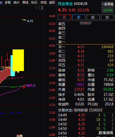This screenshot has height=137, width=115.
Task: Click the blue 卖 sell button
Action: coord(79,17)
